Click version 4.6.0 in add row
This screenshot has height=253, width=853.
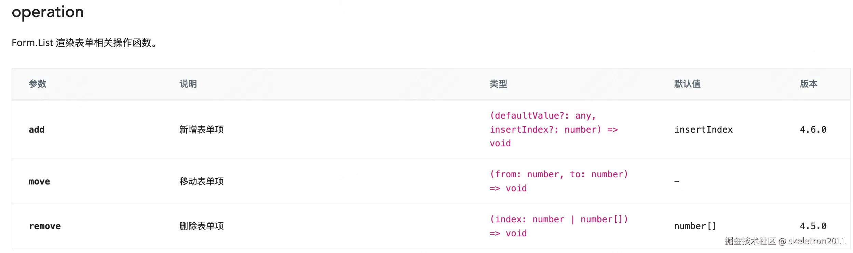813,130
